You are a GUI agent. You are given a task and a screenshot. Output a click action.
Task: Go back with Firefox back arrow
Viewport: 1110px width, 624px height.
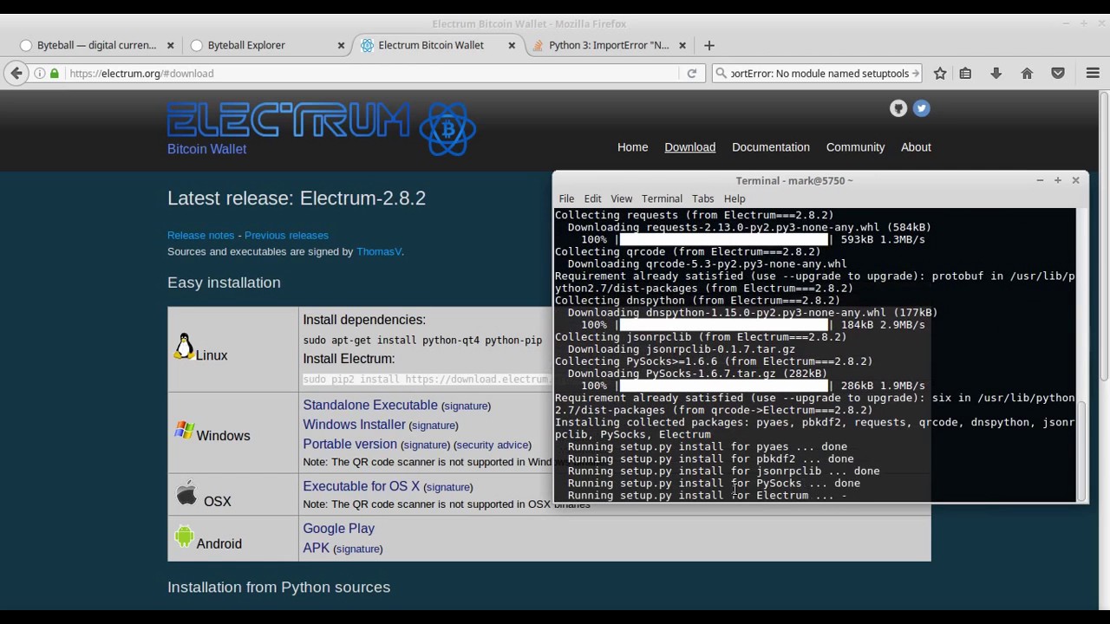point(16,74)
